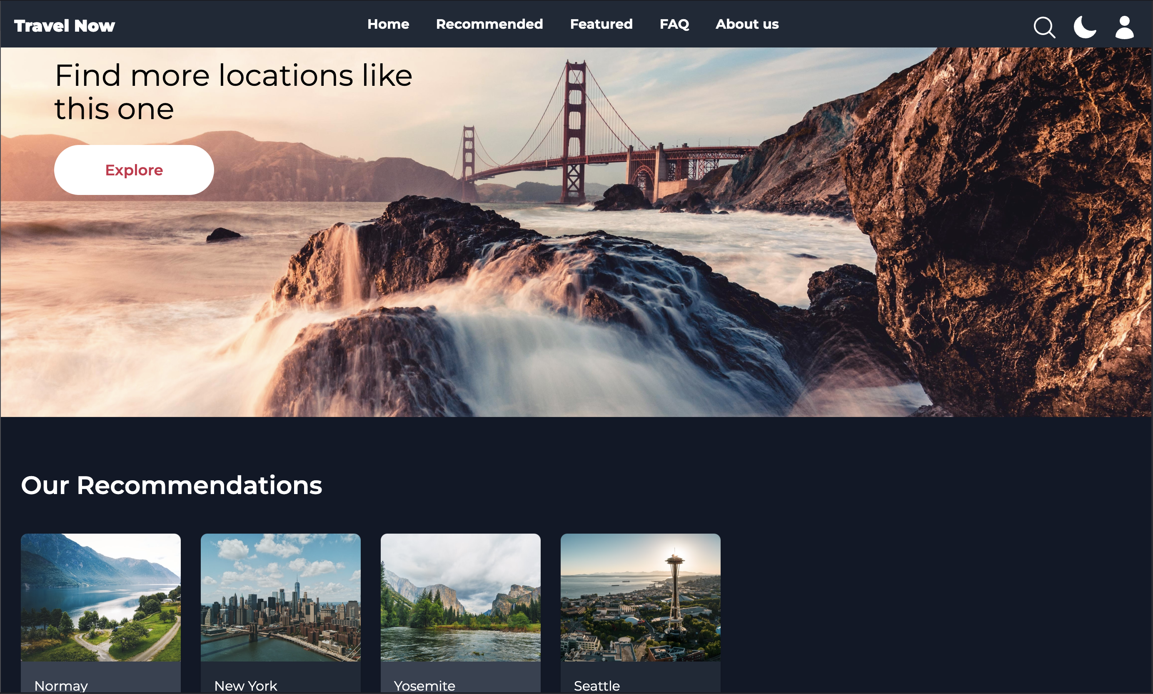Click the Travel Now logo
This screenshot has height=694, width=1153.
click(x=65, y=26)
